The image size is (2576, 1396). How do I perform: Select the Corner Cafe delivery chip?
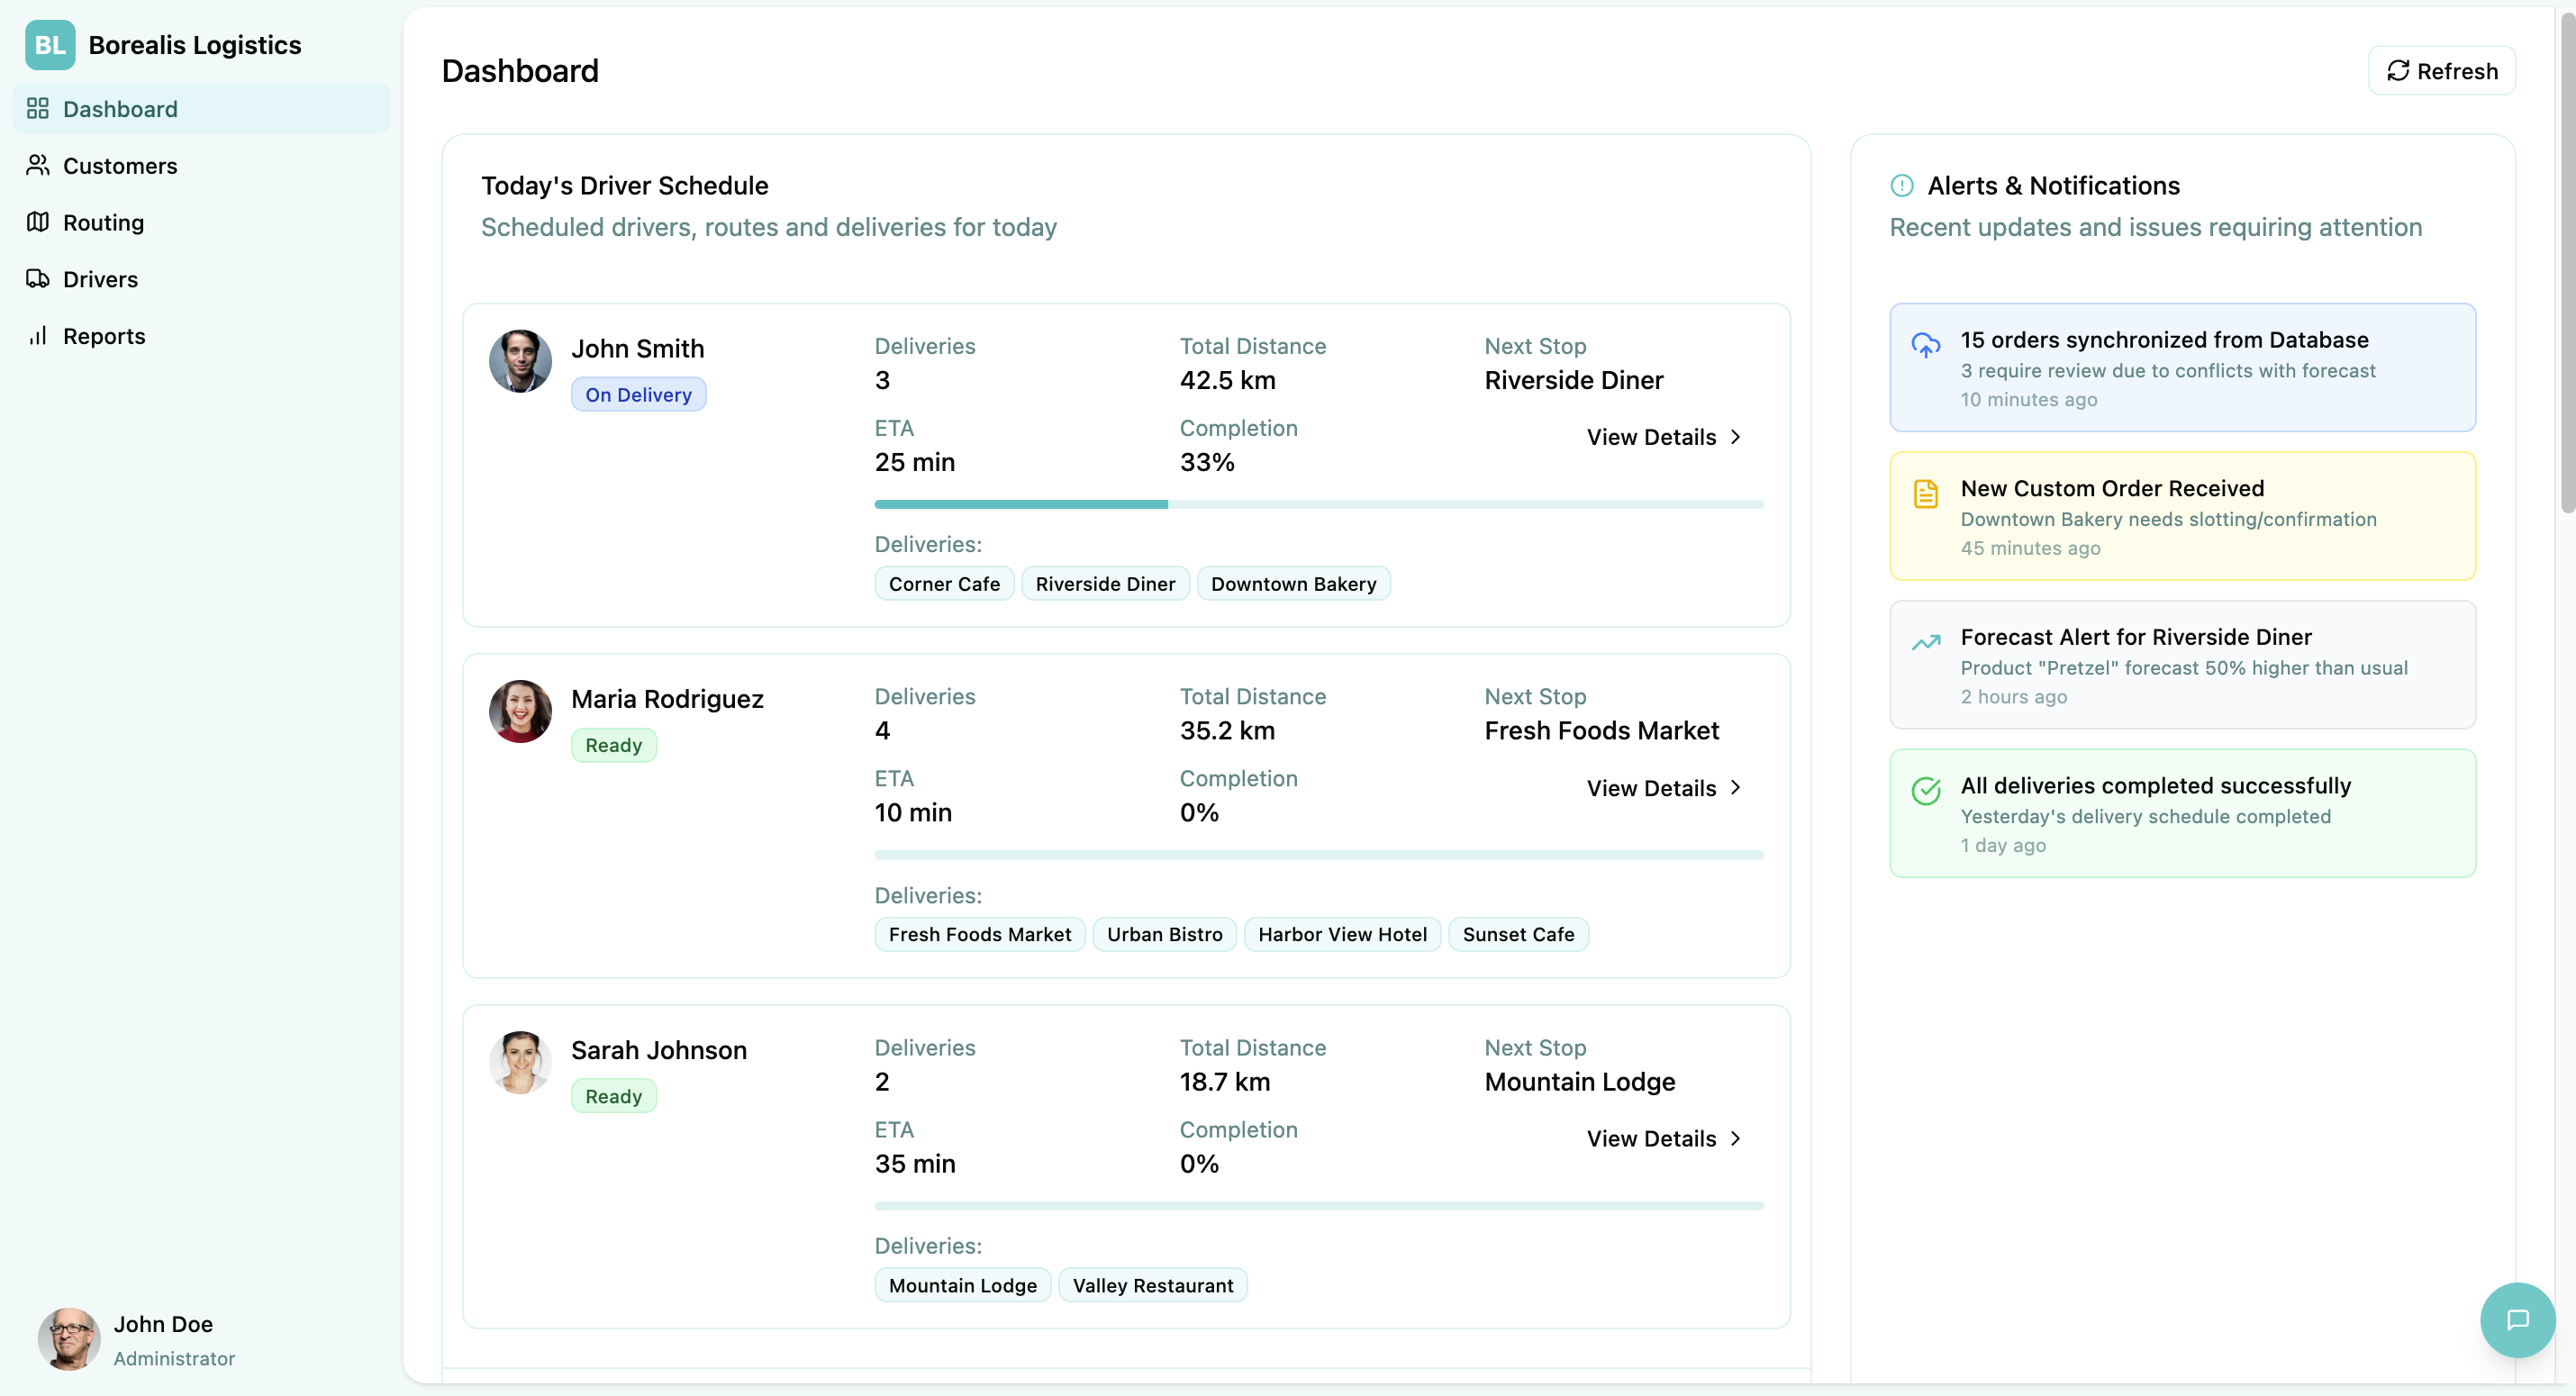coord(944,583)
